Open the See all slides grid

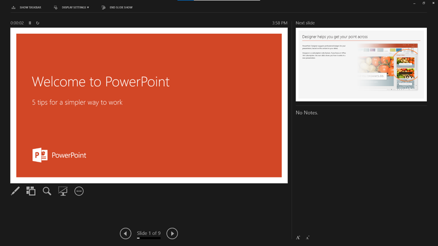click(x=31, y=191)
